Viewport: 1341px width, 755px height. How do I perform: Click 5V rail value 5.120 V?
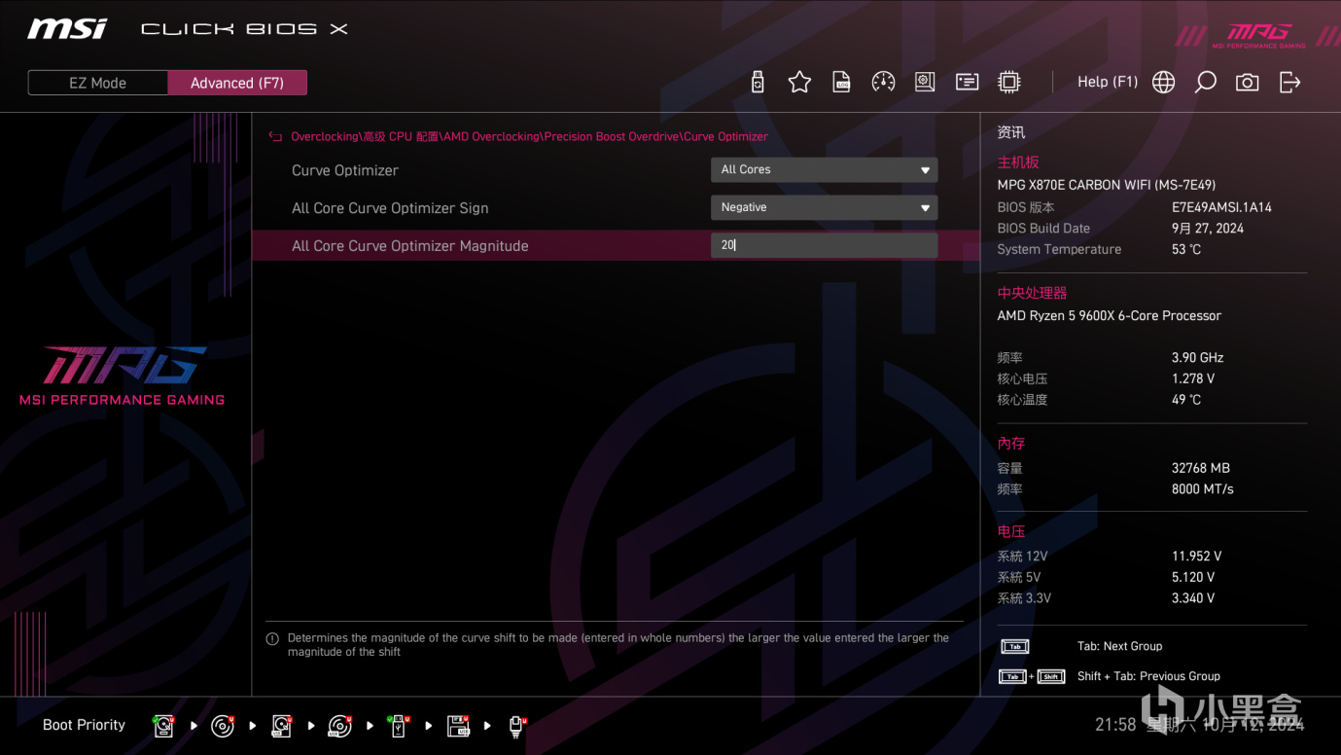tap(1193, 578)
